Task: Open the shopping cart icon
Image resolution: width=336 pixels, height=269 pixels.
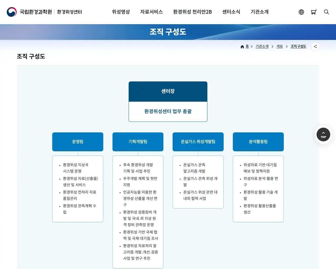Action: click(314, 12)
